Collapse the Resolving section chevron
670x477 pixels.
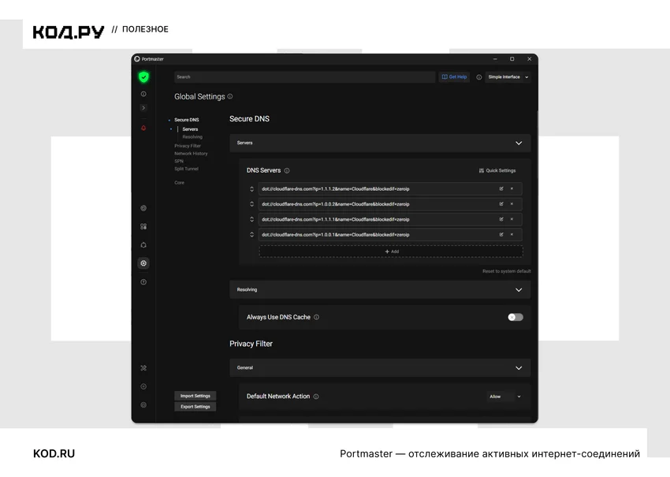coord(519,290)
